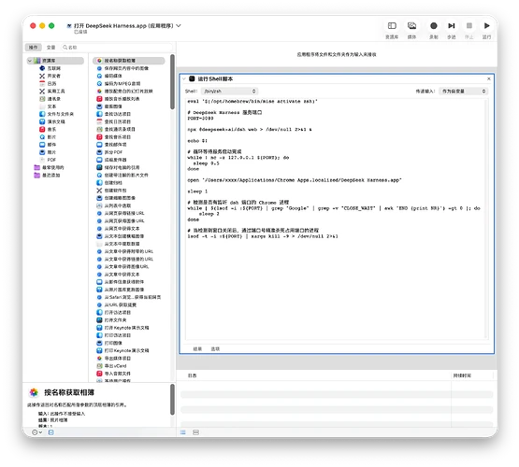Click the description pane scrollbar
Viewport: 519px width, 467px height.
click(x=172, y=399)
